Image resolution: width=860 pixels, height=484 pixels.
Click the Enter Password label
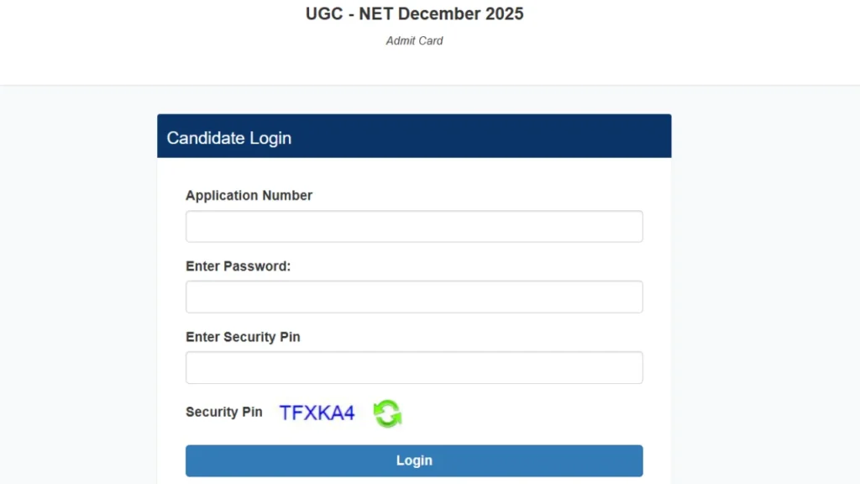point(238,266)
